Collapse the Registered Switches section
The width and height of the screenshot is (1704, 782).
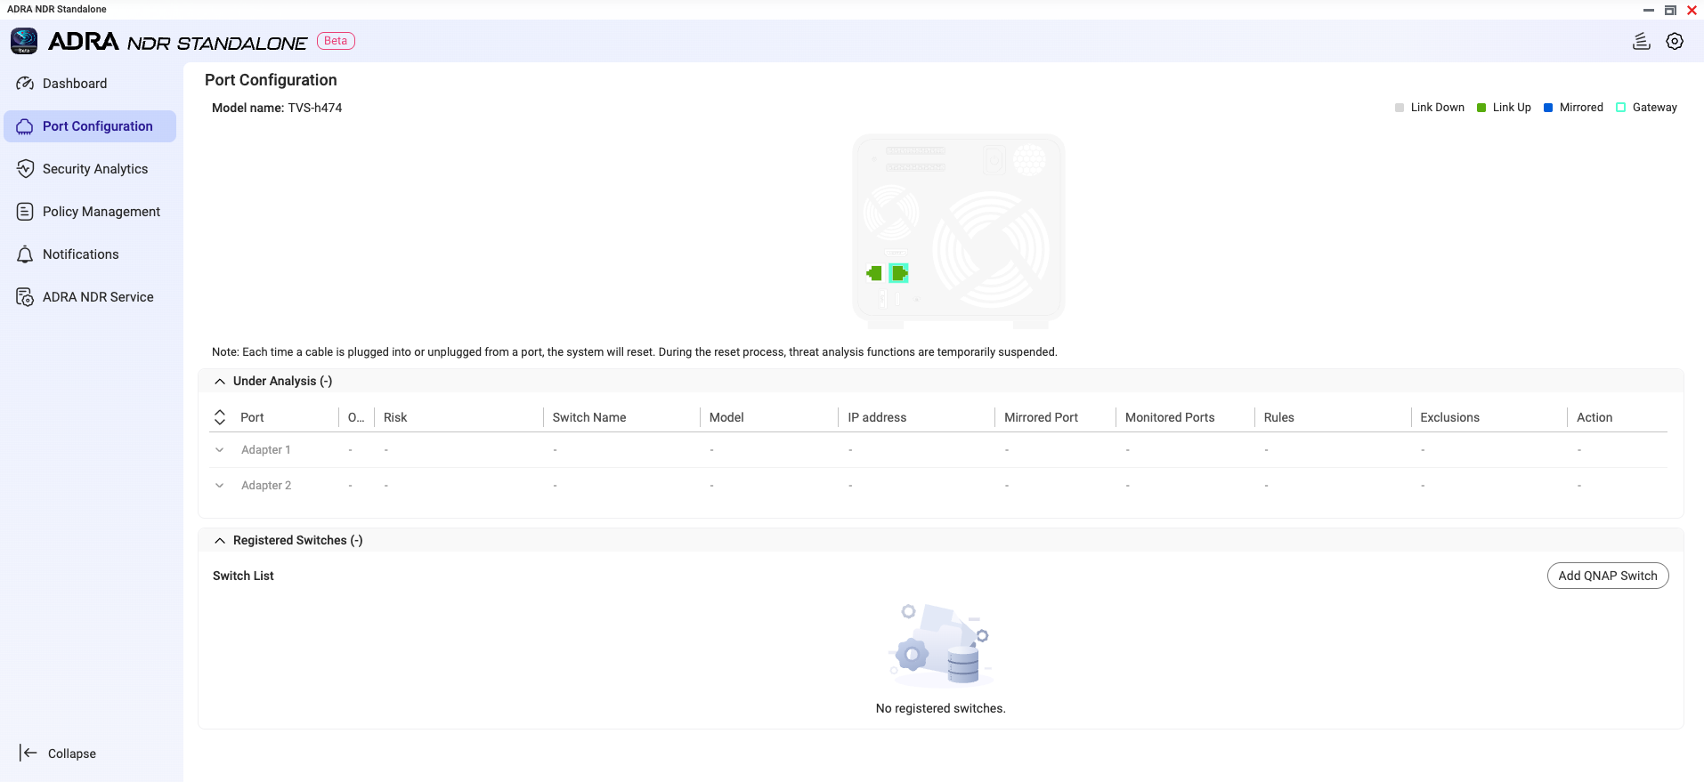[x=220, y=541]
